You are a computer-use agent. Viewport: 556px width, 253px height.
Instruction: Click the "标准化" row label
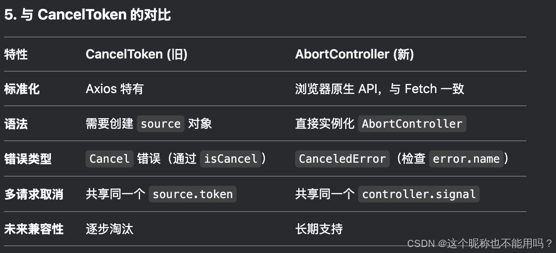22,89
